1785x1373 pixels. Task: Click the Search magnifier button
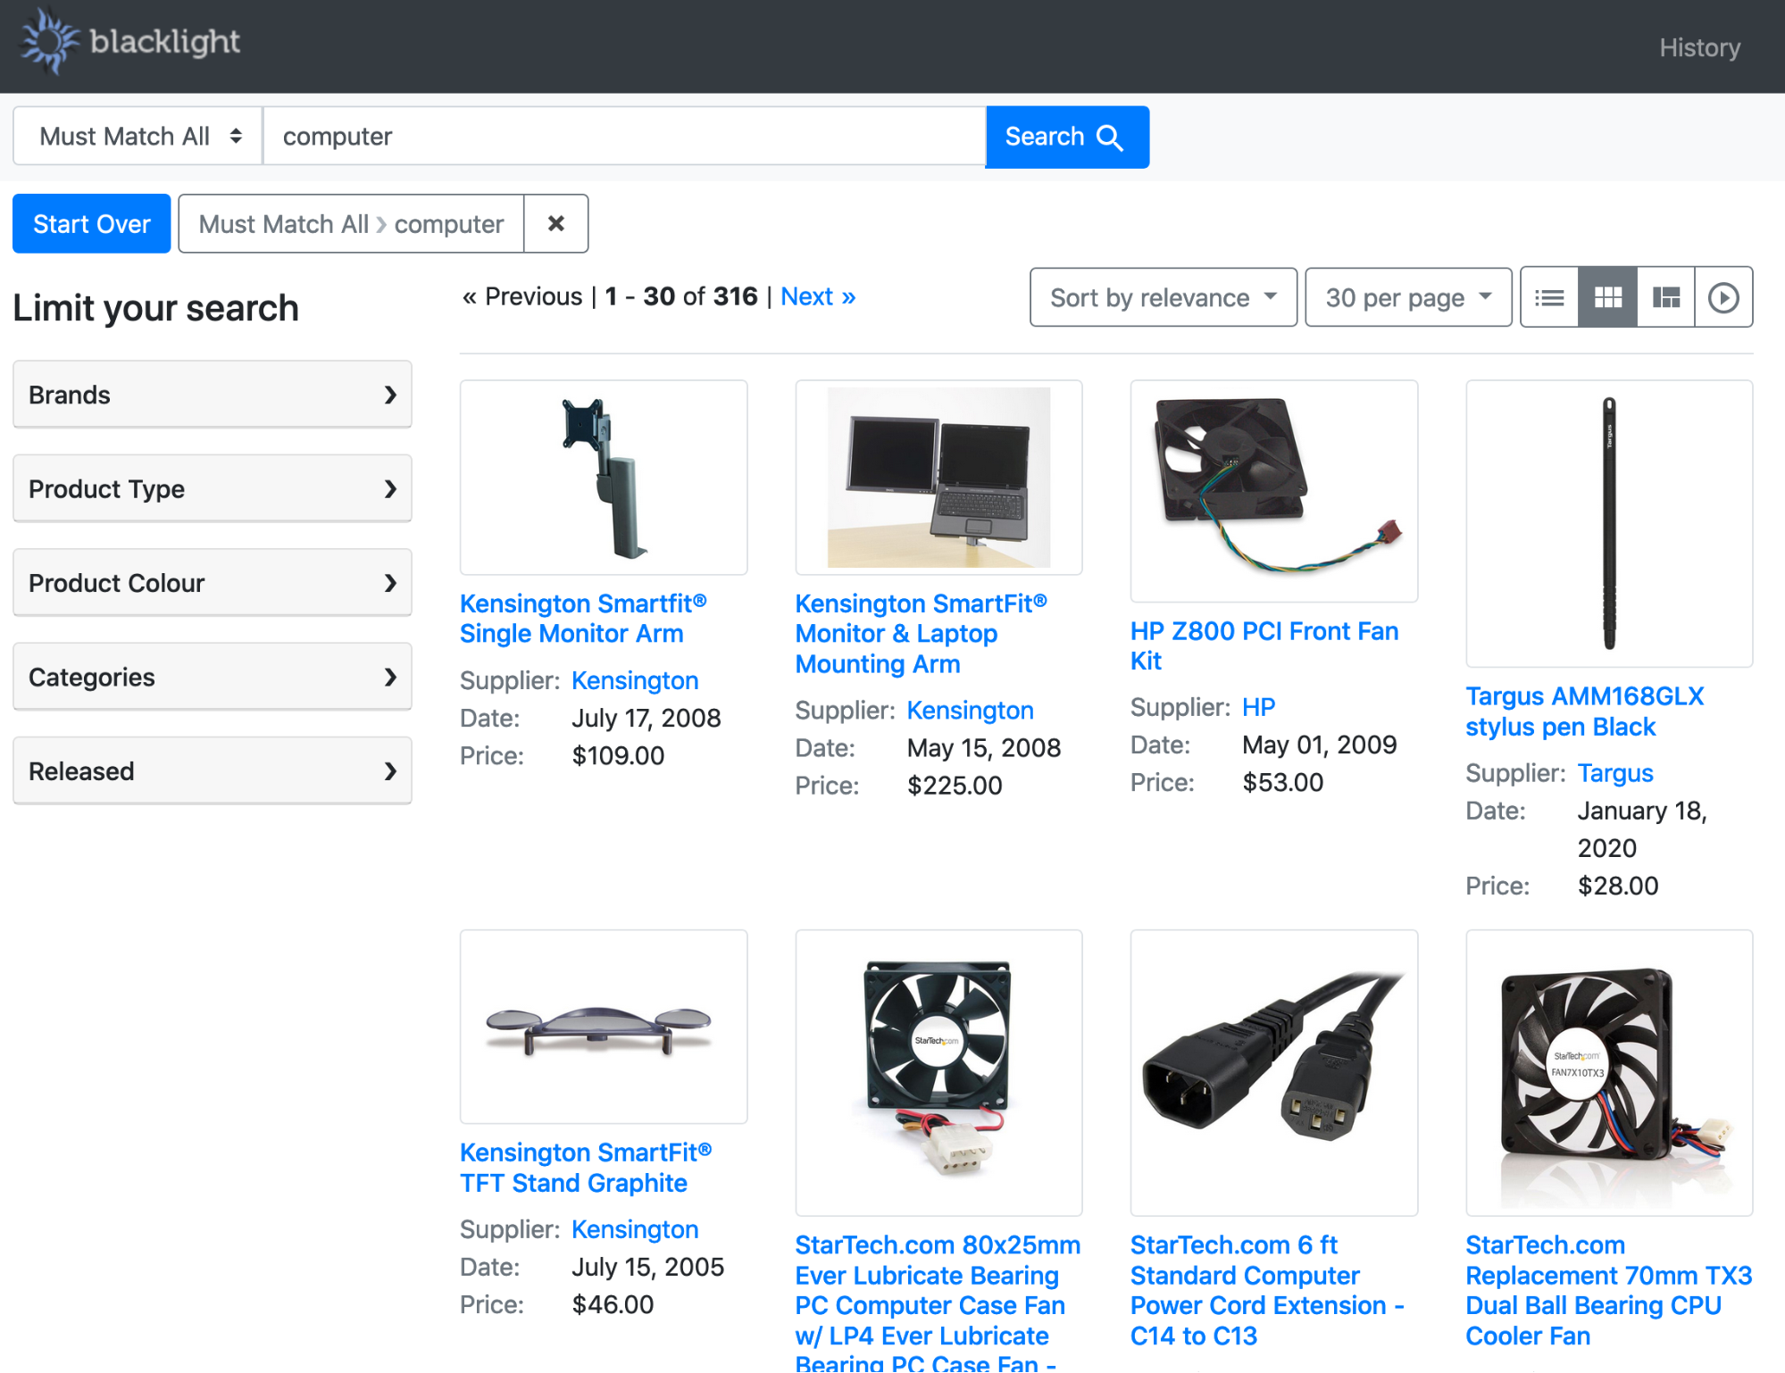[x=1066, y=137]
